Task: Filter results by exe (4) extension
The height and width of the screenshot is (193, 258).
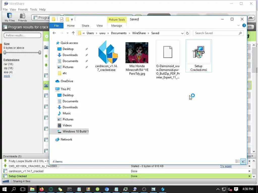Action: click(x=8, y=72)
